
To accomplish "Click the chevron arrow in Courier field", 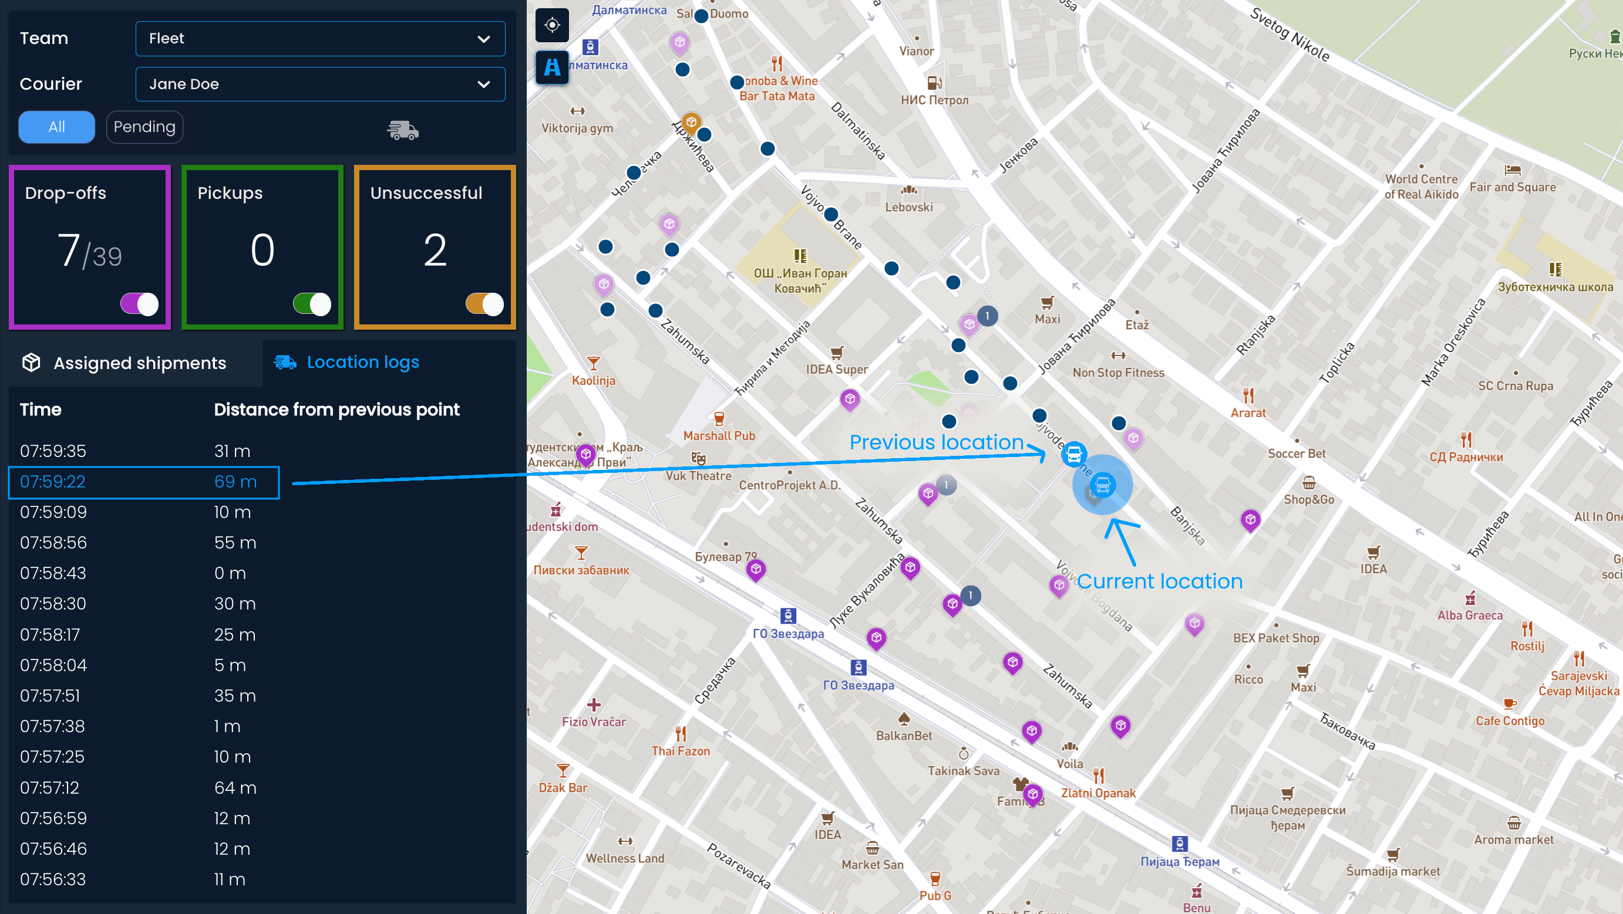I will coord(484,84).
